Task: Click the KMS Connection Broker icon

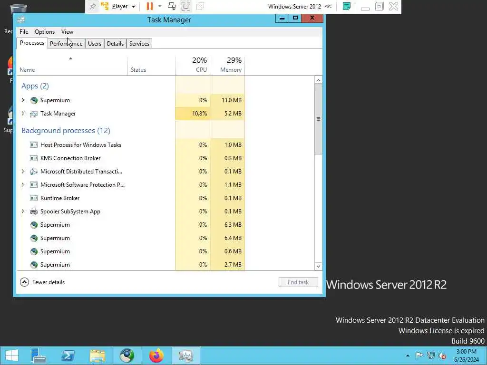Action: coord(34,158)
